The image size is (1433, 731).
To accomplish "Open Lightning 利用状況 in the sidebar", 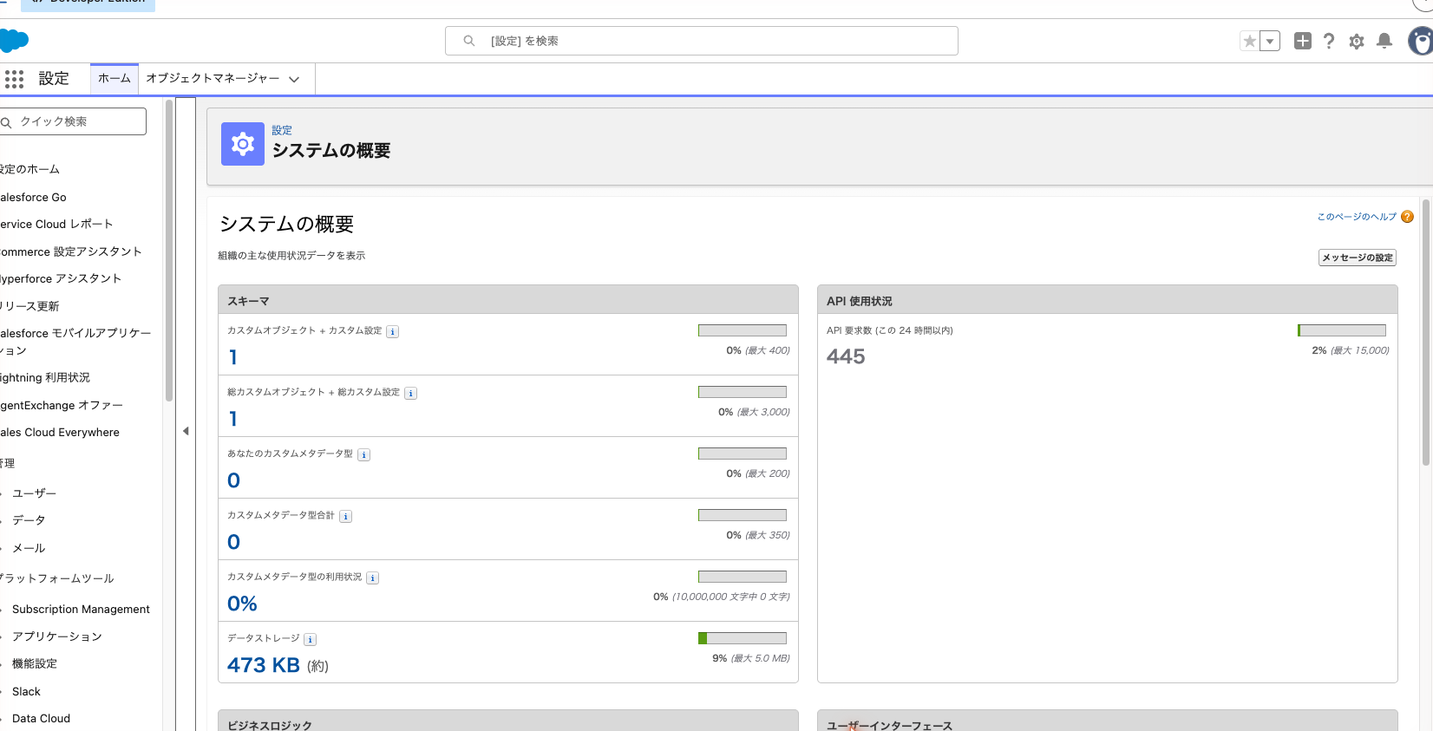I will point(45,377).
